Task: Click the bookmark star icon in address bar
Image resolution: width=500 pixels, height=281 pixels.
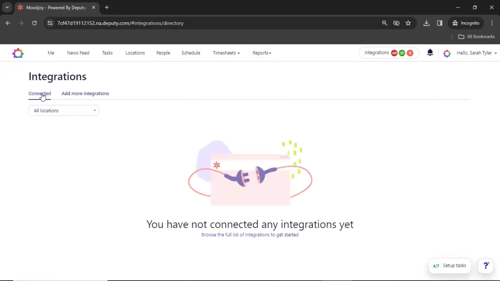Action: (x=409, y=23)
